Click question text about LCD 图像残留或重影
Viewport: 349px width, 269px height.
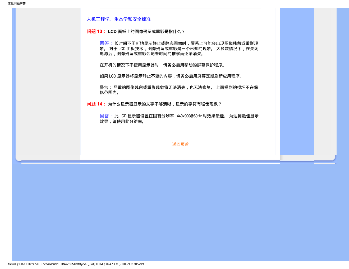click(146, 32)
